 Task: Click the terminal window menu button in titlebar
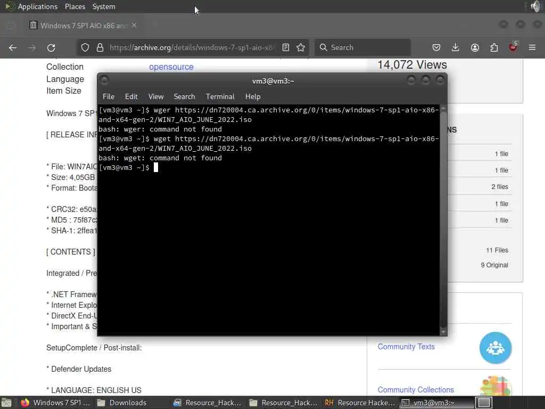click(104, 80)
